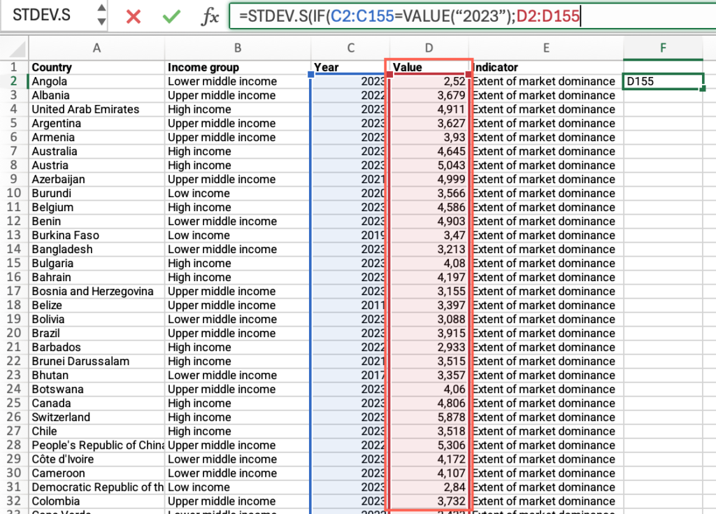Screen dimensions: 716x514
Task: Click year 2011 in Belize row
Action: (350, 305)
